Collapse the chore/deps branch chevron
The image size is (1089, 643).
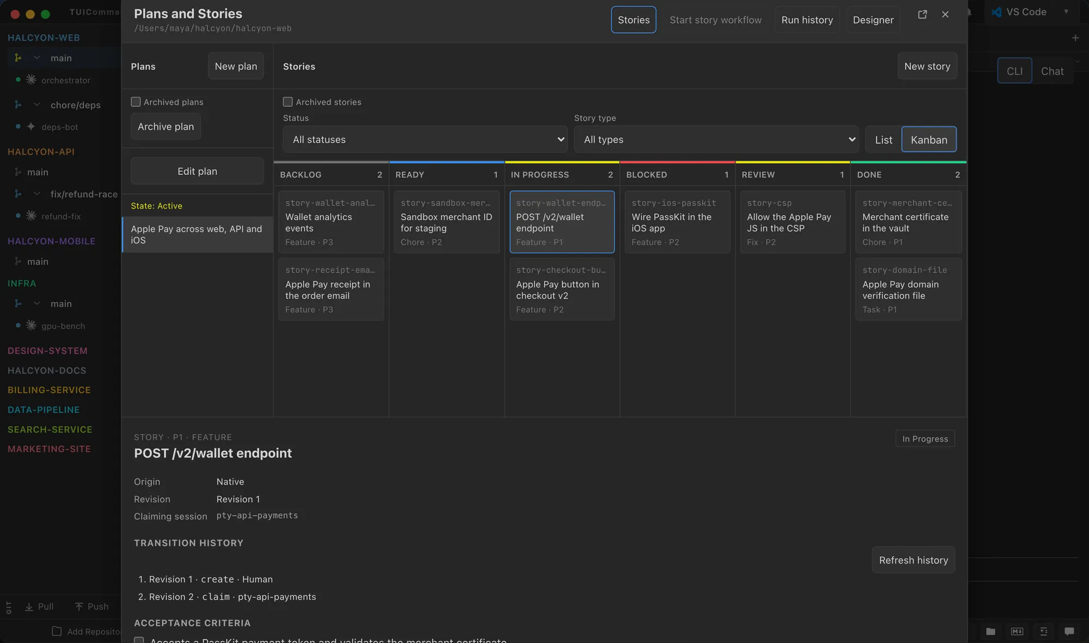pyautogui.click(x=37, y=105)
